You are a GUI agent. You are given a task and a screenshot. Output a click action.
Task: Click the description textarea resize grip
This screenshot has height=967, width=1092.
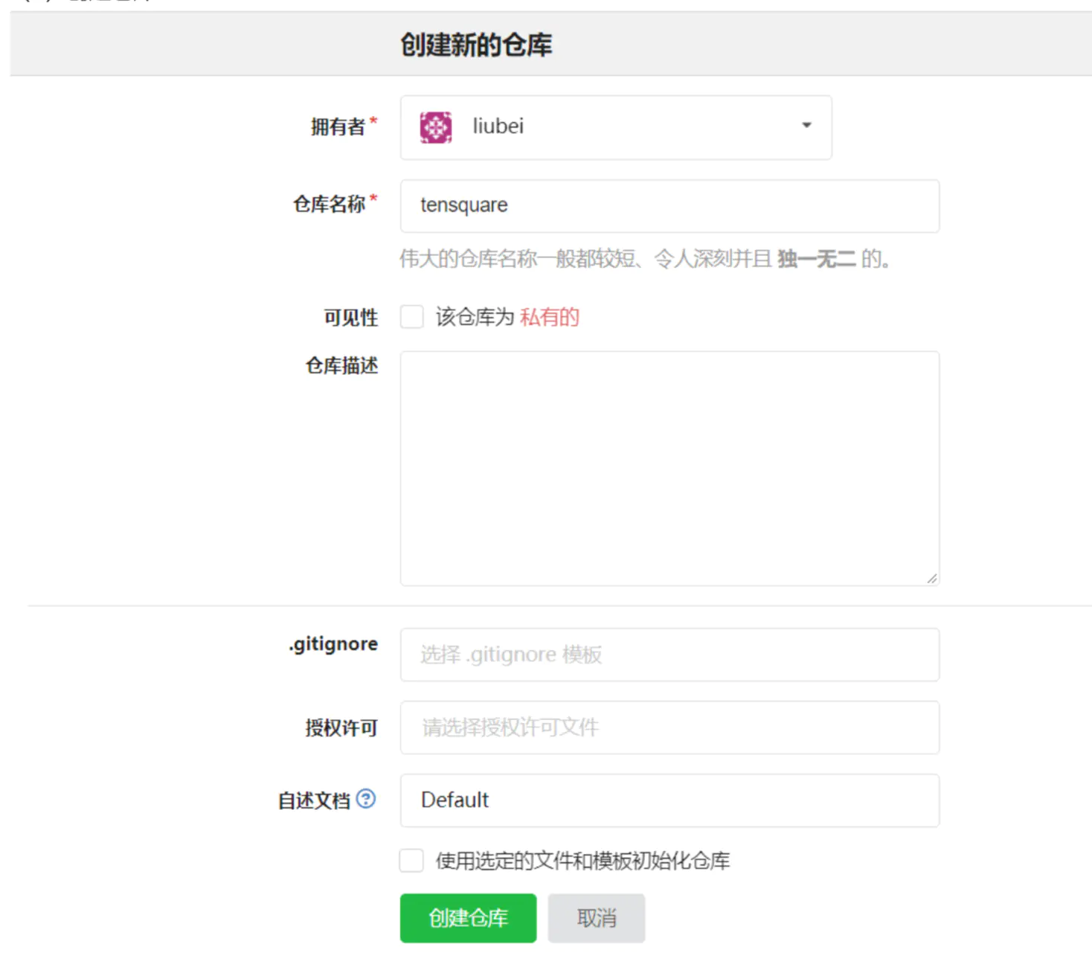click(931, 578)
